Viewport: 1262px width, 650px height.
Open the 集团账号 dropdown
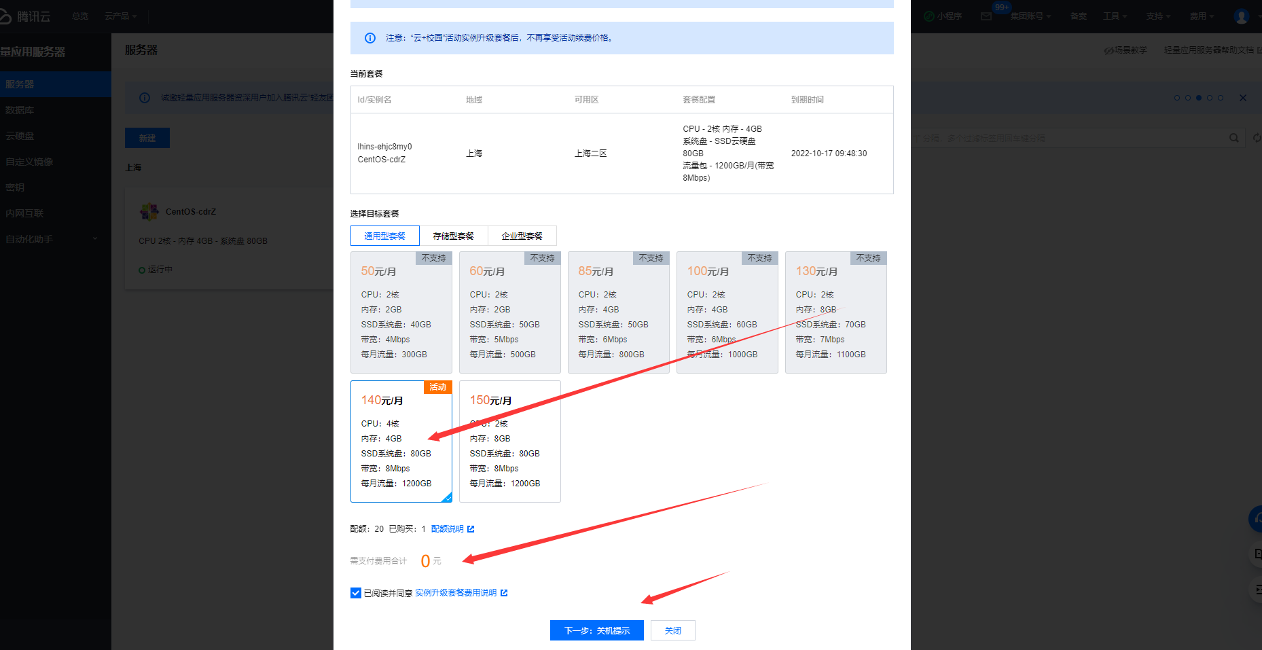(x=1030, y=16)
